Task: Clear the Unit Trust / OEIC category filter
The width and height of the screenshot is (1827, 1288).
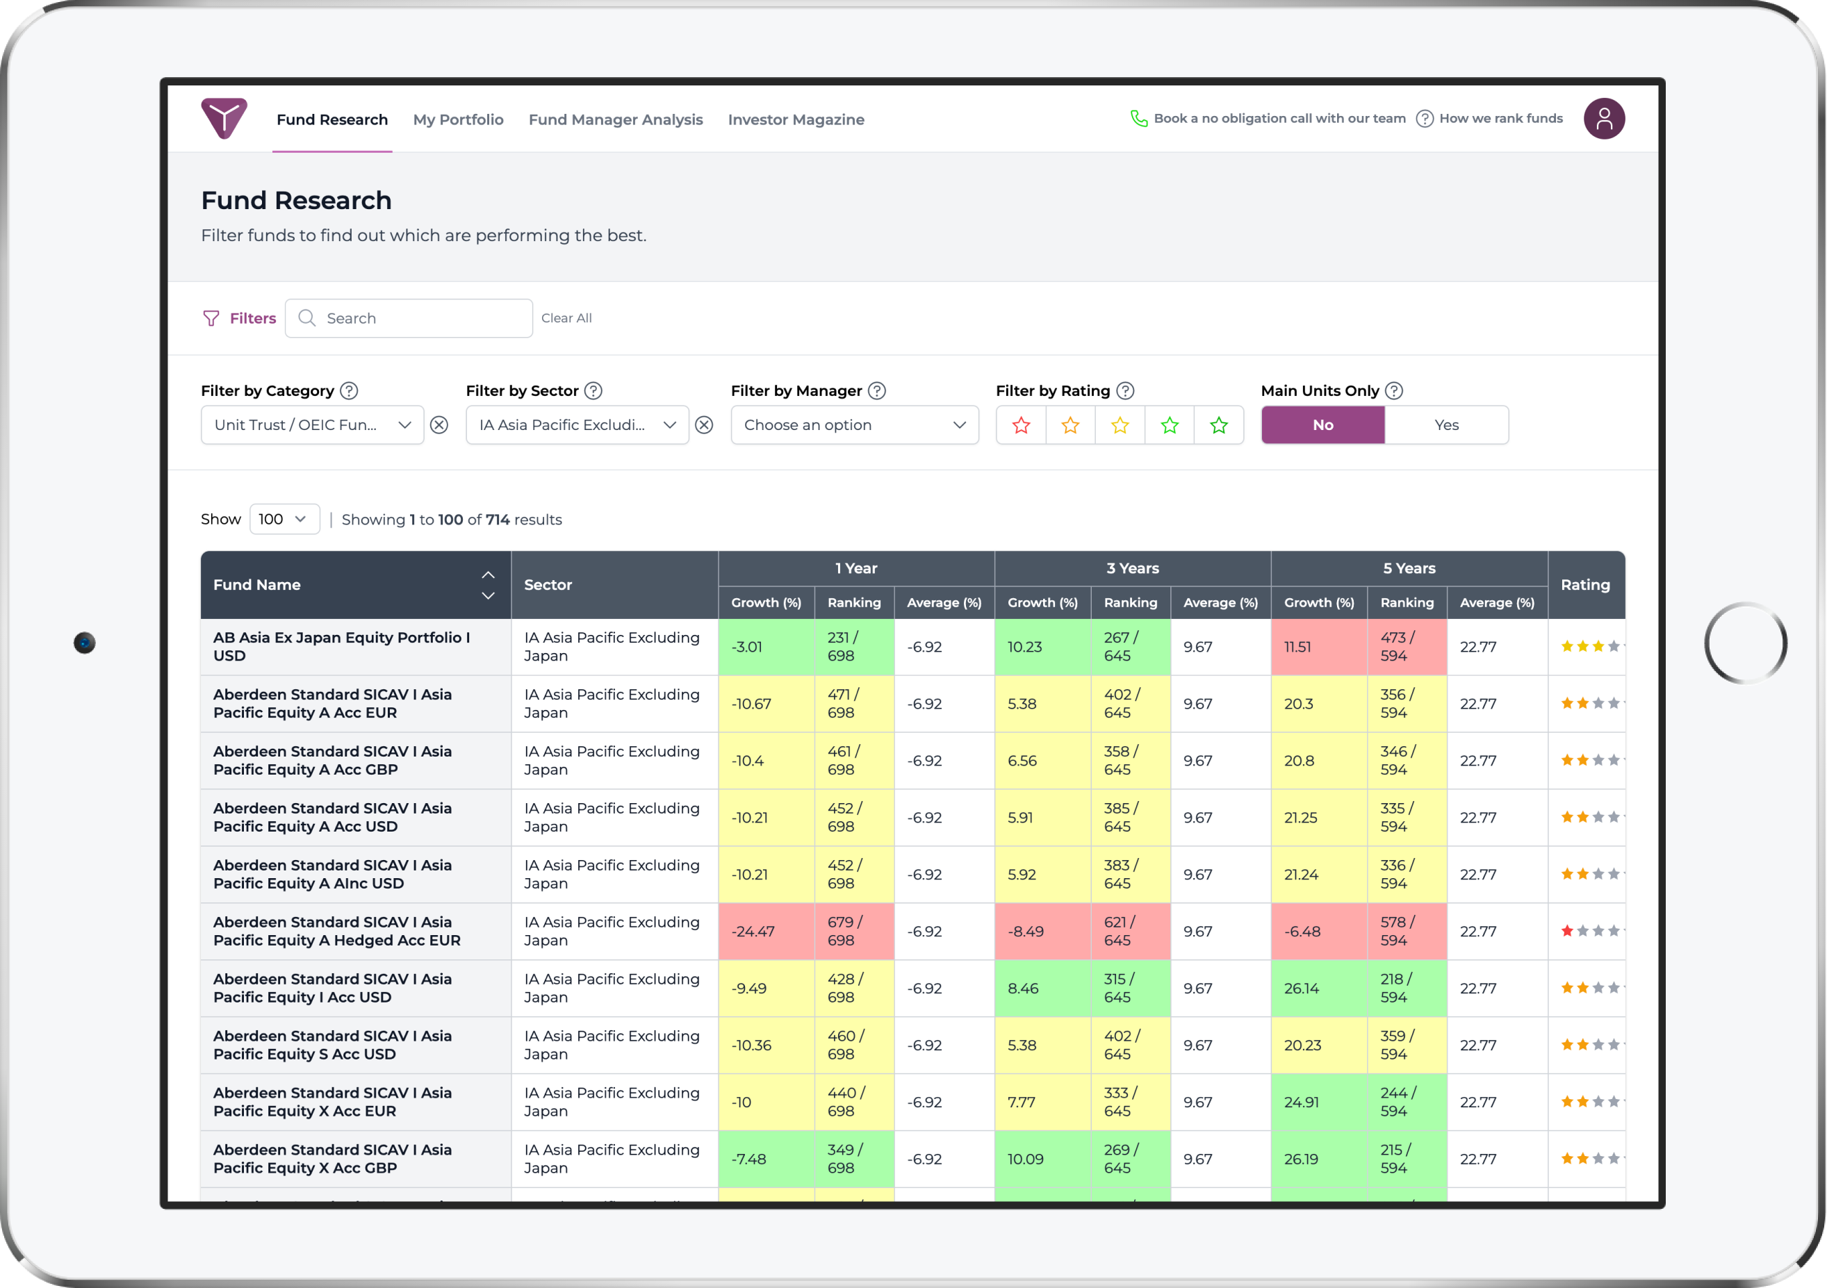Action: (439, 425)
